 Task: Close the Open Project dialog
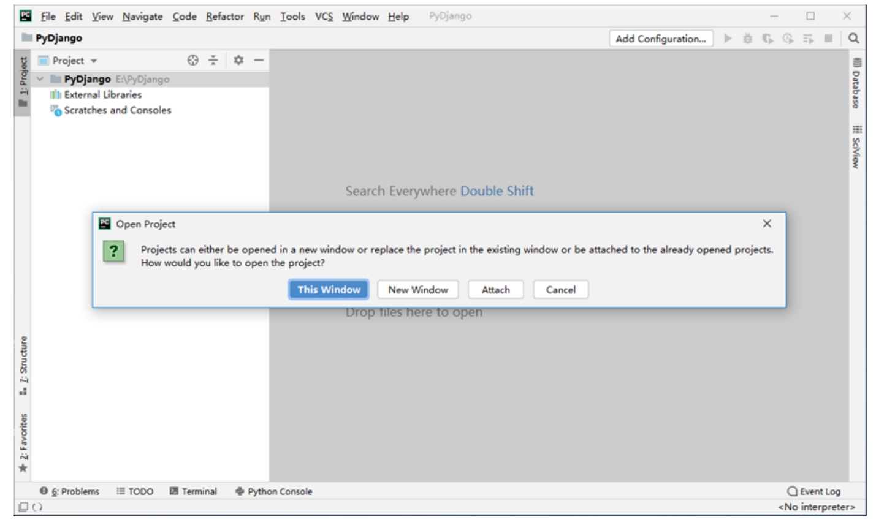[767, 224]
